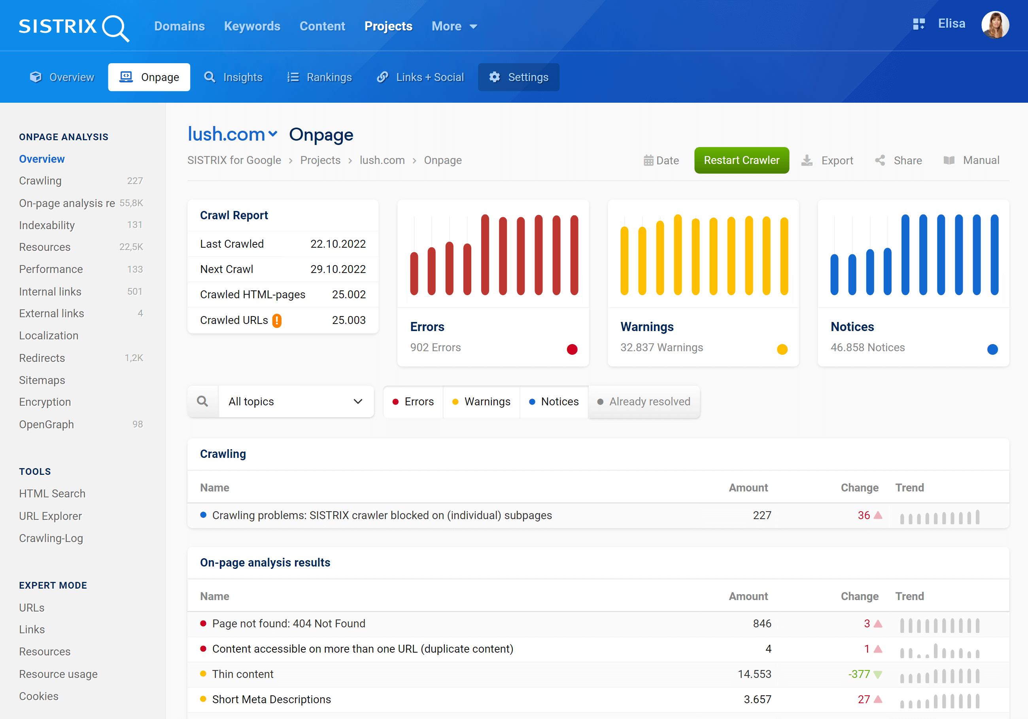Image resolution: width=1028 pixels, height=719 pixels.
Task: Click the SISTRIX for Google breadcrumb
Action: (234, 160)
